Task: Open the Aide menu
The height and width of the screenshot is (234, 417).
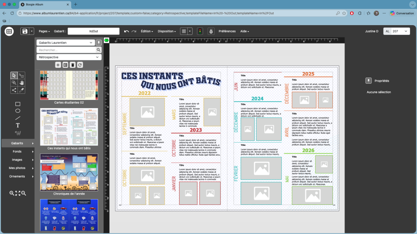Action: (245, 31)
